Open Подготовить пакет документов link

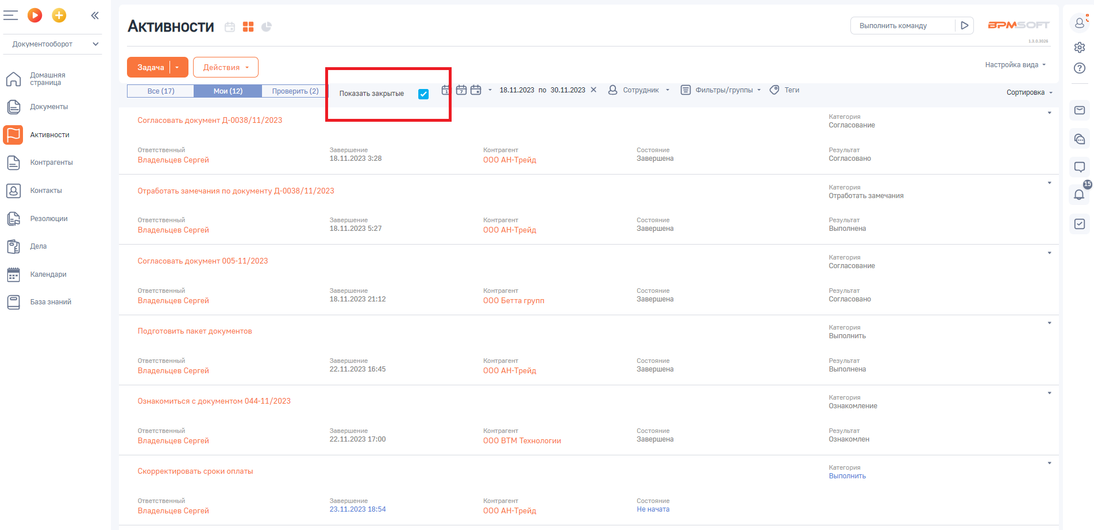(x=195, y=331)
